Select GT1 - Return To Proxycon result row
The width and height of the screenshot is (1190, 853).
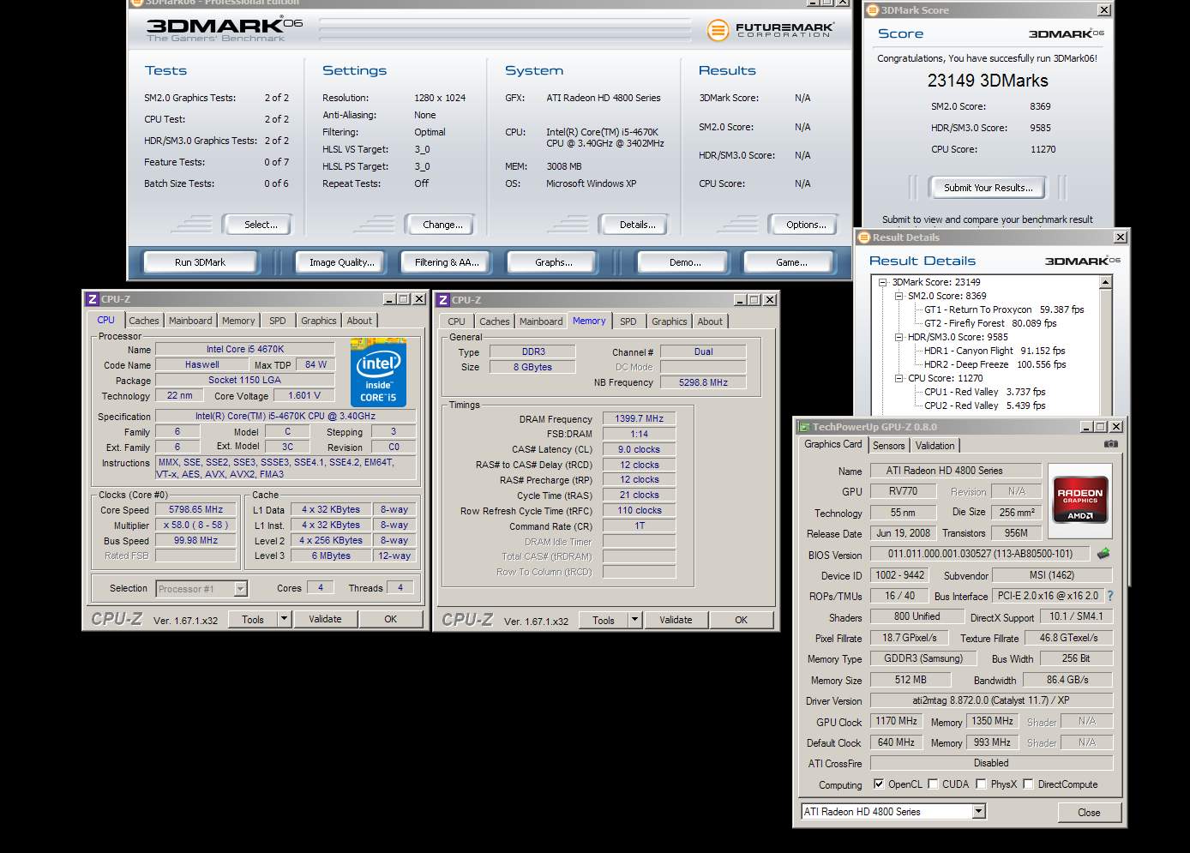coord(1003,309)
